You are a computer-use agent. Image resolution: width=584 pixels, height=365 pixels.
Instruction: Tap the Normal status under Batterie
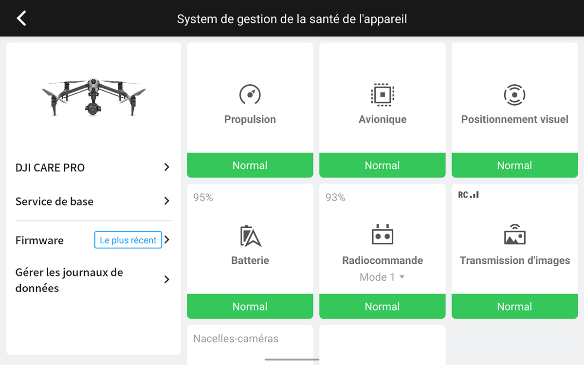click(x=250, y=307)
